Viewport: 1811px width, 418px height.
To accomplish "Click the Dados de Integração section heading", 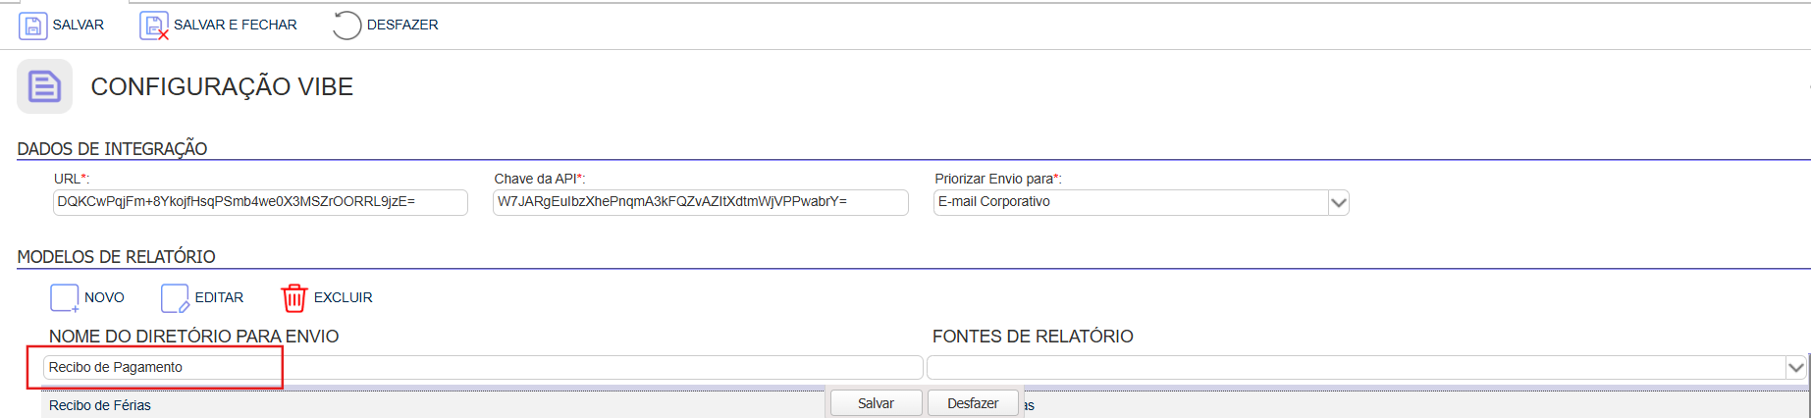I will [x=112, y=149].
